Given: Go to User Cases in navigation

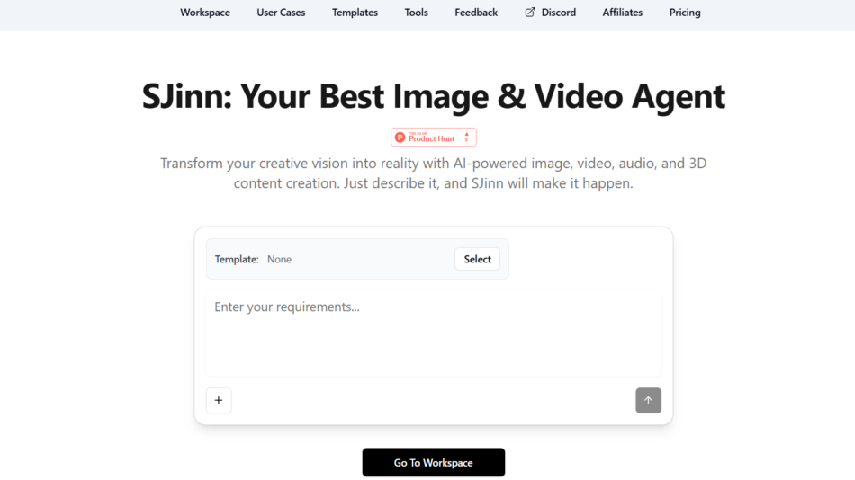Looking at the screenshot, I should coord(281,13).
